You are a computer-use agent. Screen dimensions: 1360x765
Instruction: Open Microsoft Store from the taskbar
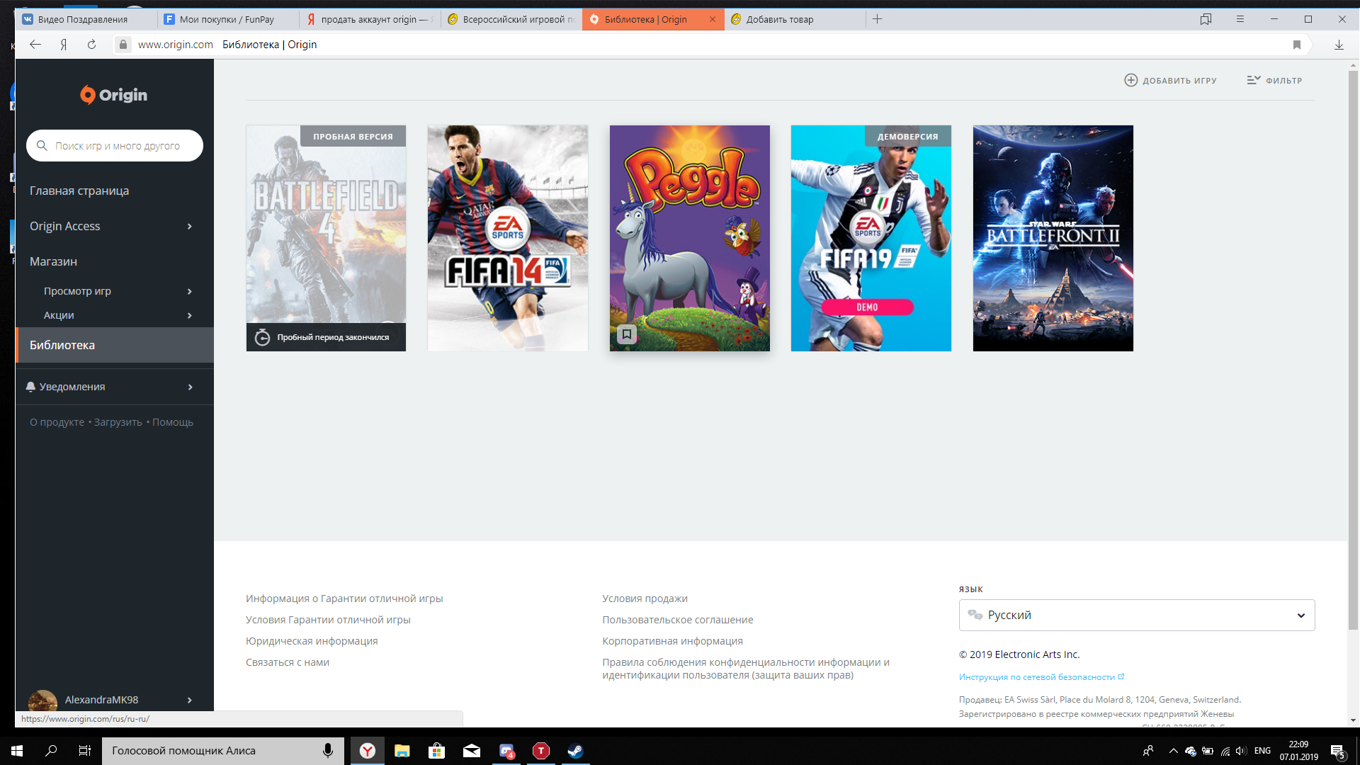[x=436, y=751]
